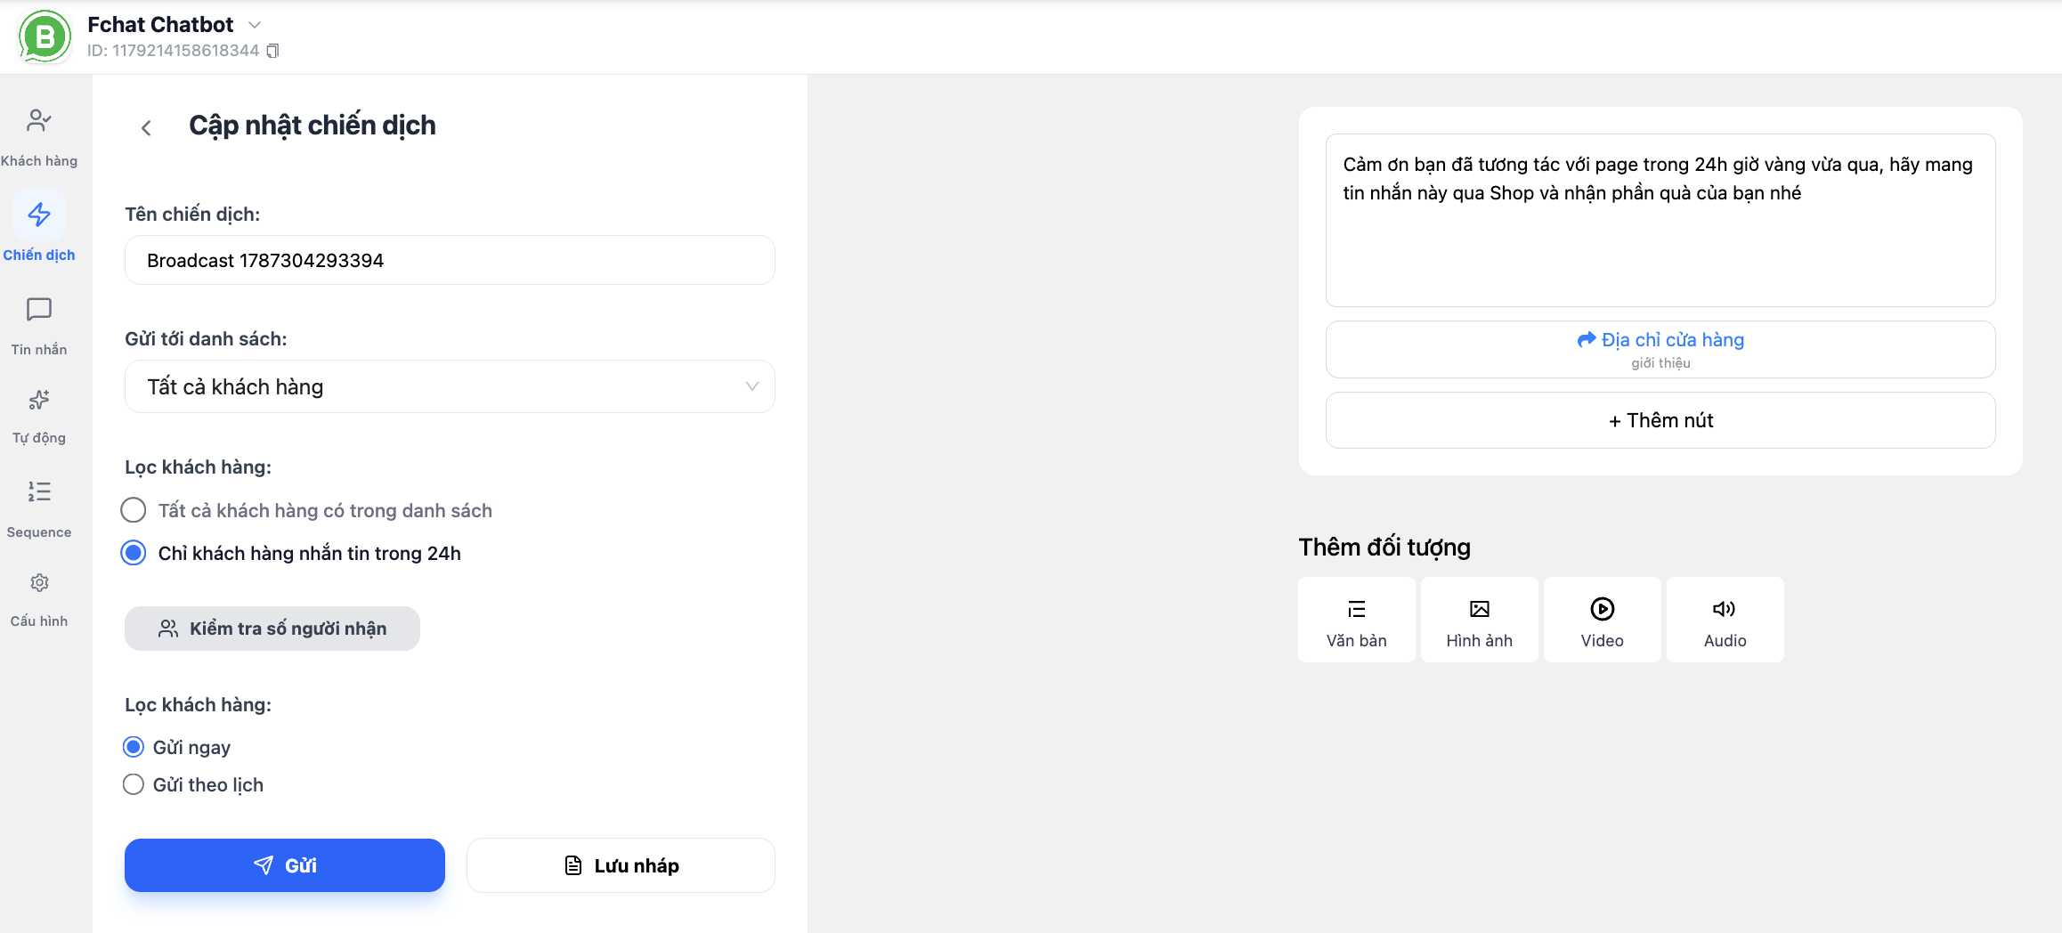Select the Chiến dịch lightning icon
Viewport: 2062px width, 933px height.
[39, 215]
